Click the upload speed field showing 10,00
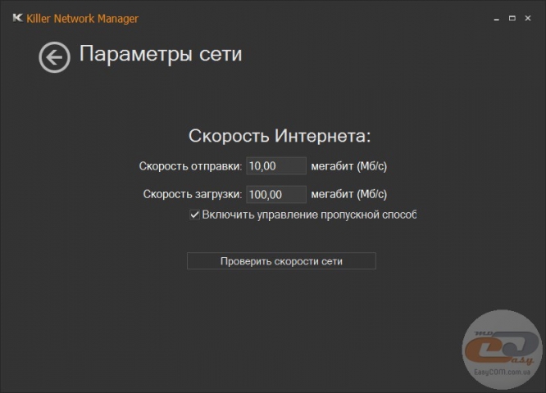Viewport: 546px width, 393px height. [x=276, y=166]
